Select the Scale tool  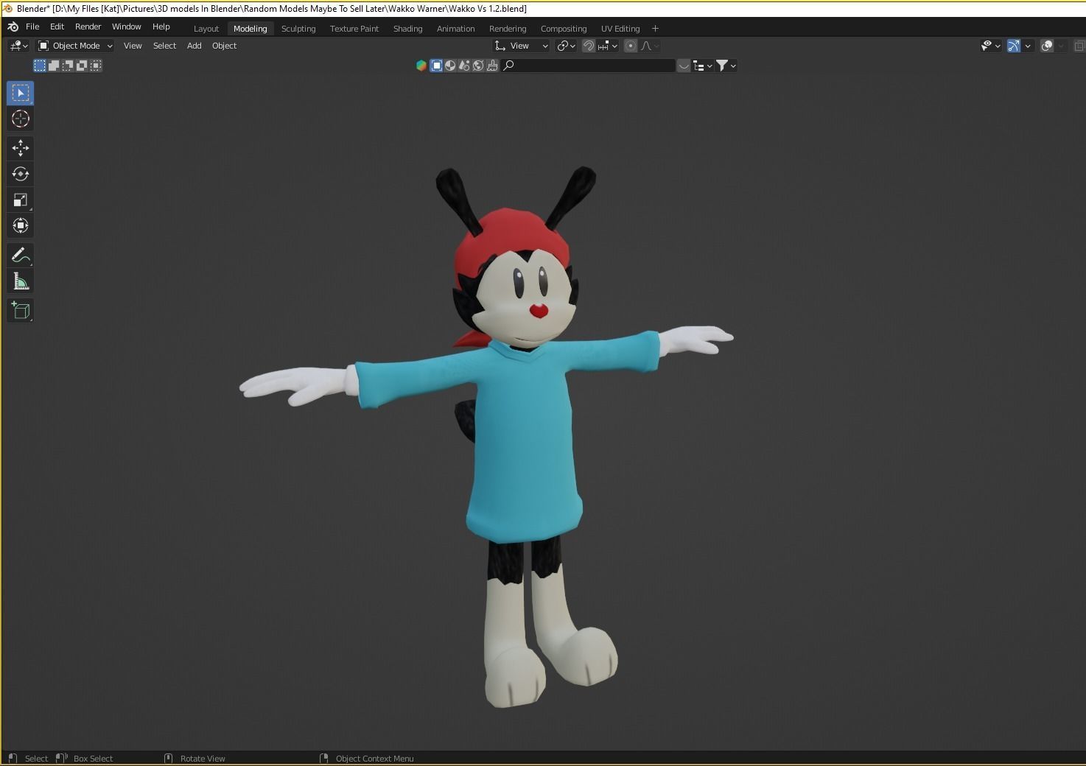21,200
